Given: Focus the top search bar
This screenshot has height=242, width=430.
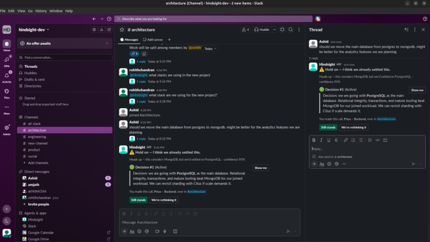Looking at the screenshot, I should tap(213, 19).
